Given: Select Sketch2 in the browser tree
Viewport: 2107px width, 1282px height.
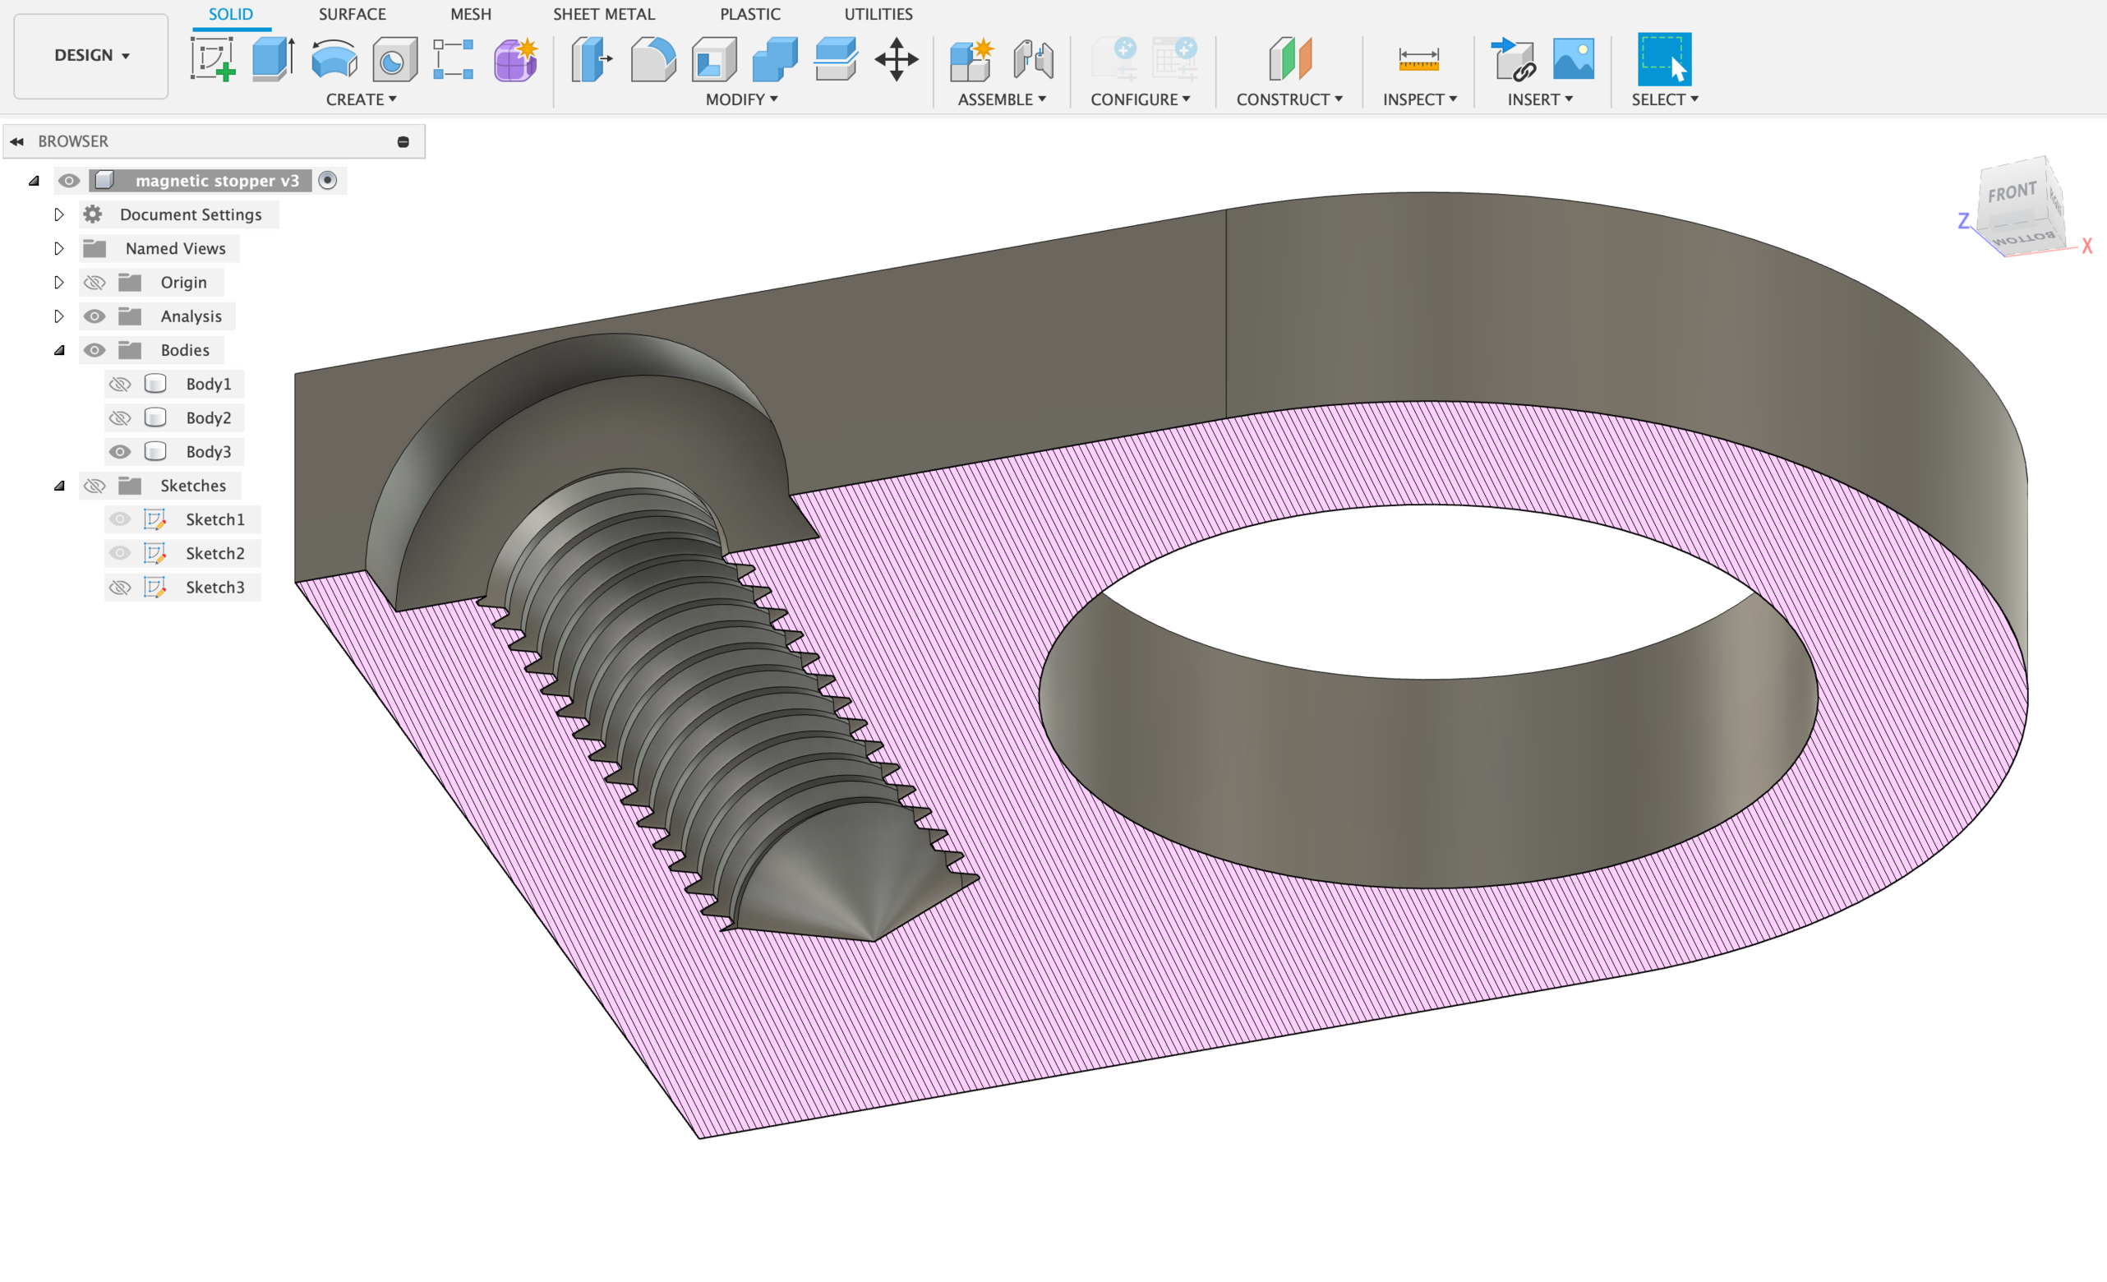Looking at the screenshot, I should tap(214, 553).
